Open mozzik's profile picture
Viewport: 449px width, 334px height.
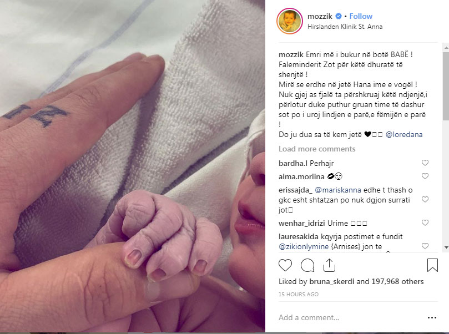tap(290, 21)
